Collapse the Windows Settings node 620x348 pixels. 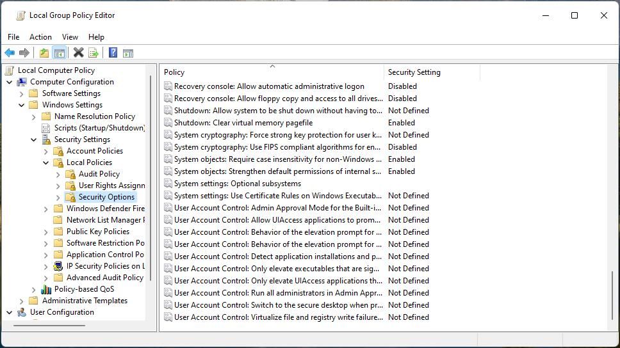[22, 105]
